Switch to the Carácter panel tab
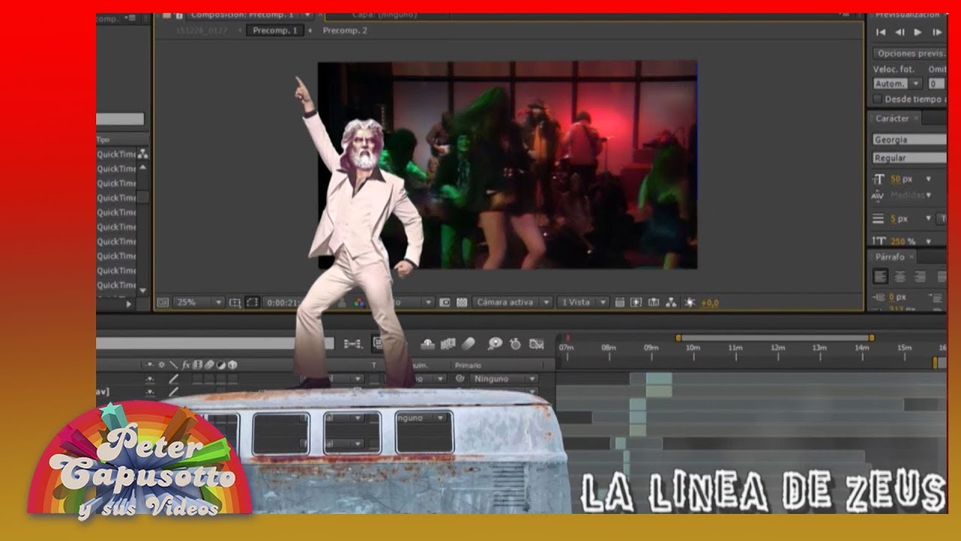Viewport: 961px width, 541px height. click(x=892, y=118)
